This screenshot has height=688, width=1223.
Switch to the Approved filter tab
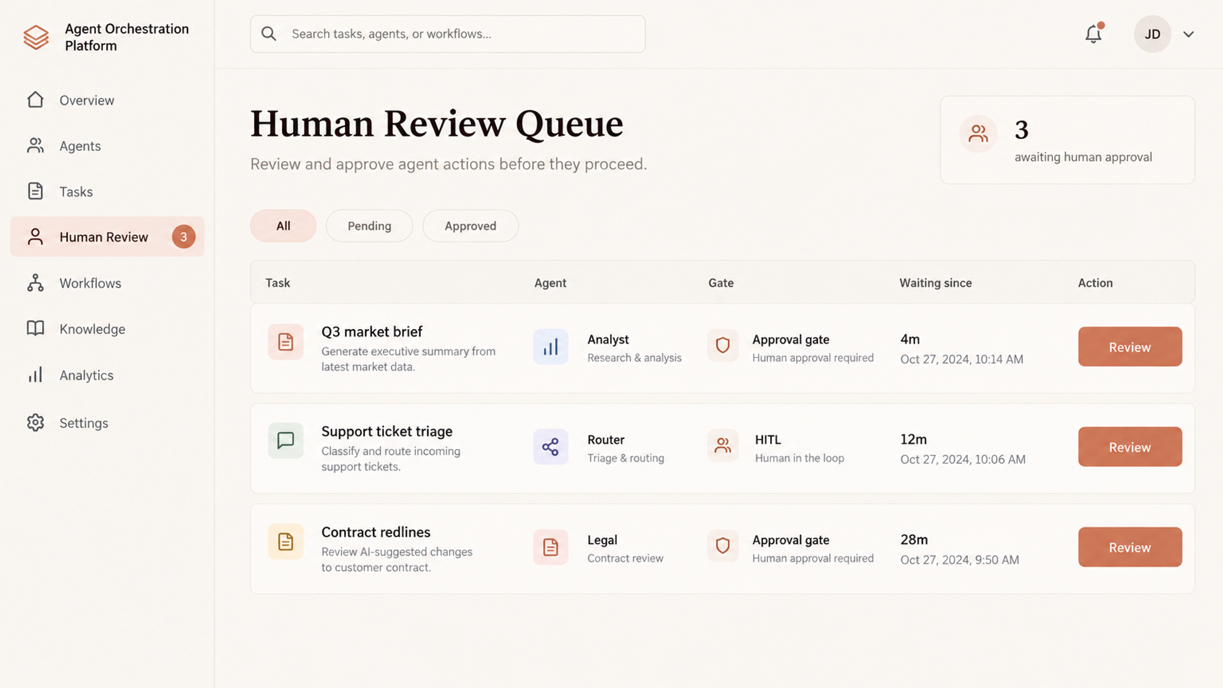[x=471, y=226]
